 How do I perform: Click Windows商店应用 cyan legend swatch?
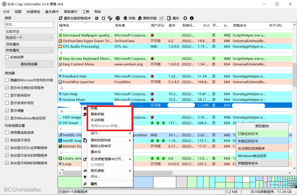point(262,156)
